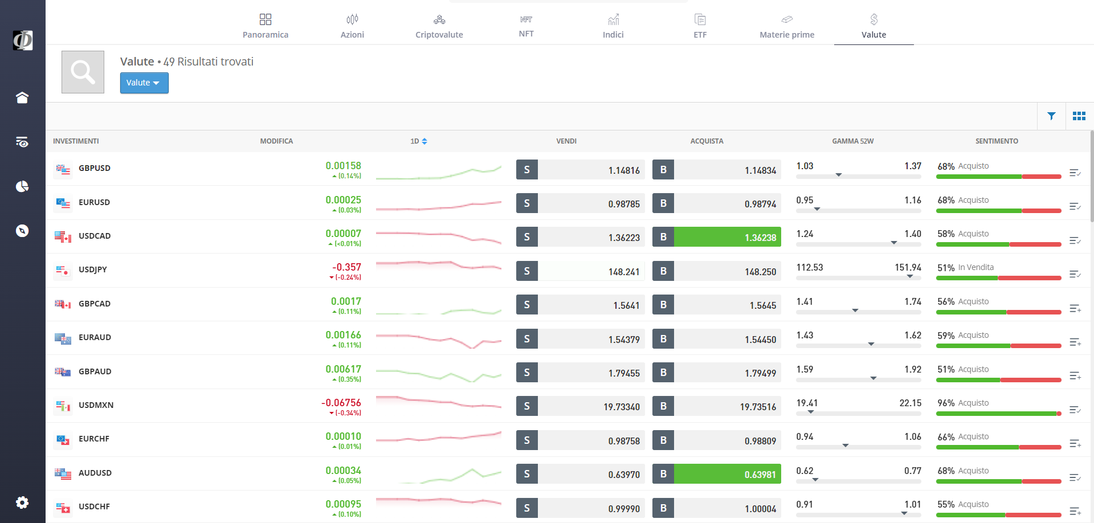Select the Valute tab
The width and height of the screenshot is (1094, 523).
pyautogui.click(x=874, y=26)
